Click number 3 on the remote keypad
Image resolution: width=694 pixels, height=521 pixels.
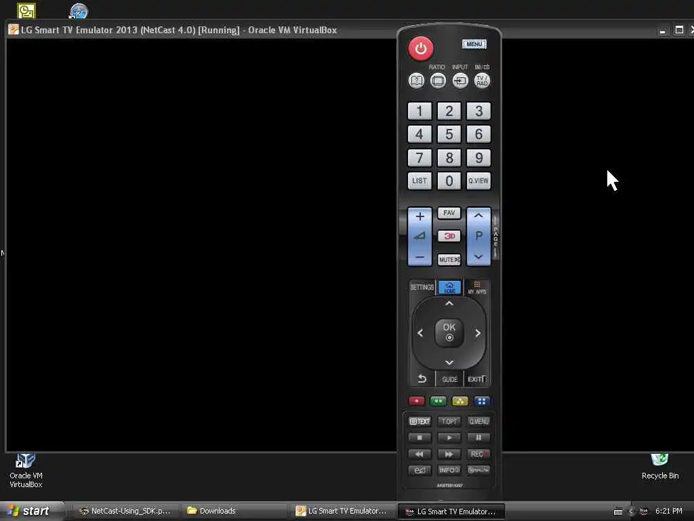(478, 111)
